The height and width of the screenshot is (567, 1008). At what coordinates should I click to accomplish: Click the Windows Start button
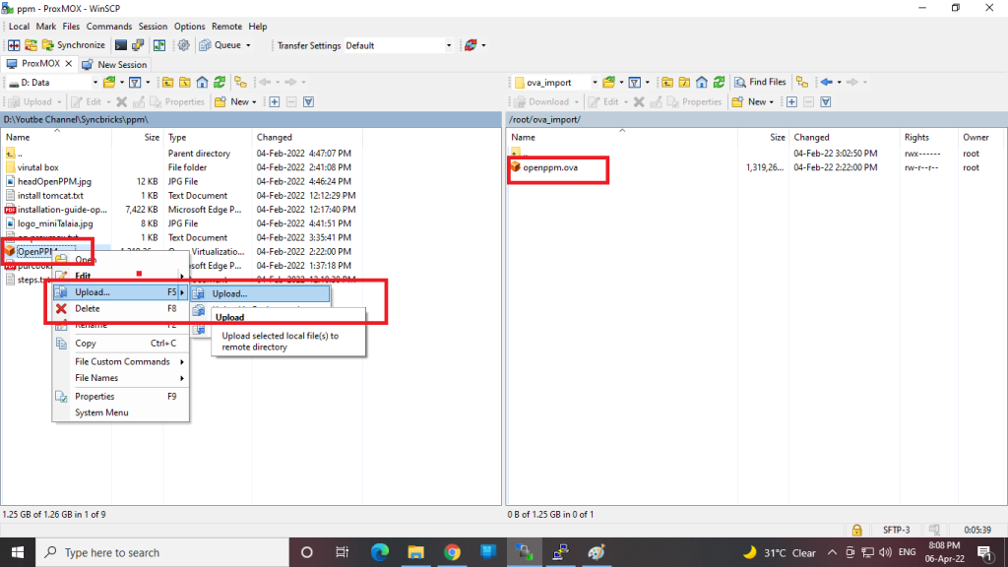18,552
